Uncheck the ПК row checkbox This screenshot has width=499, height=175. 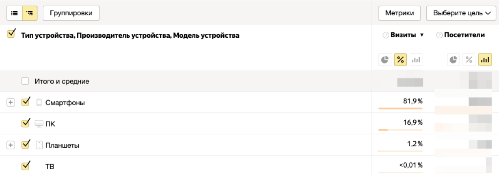25,124
